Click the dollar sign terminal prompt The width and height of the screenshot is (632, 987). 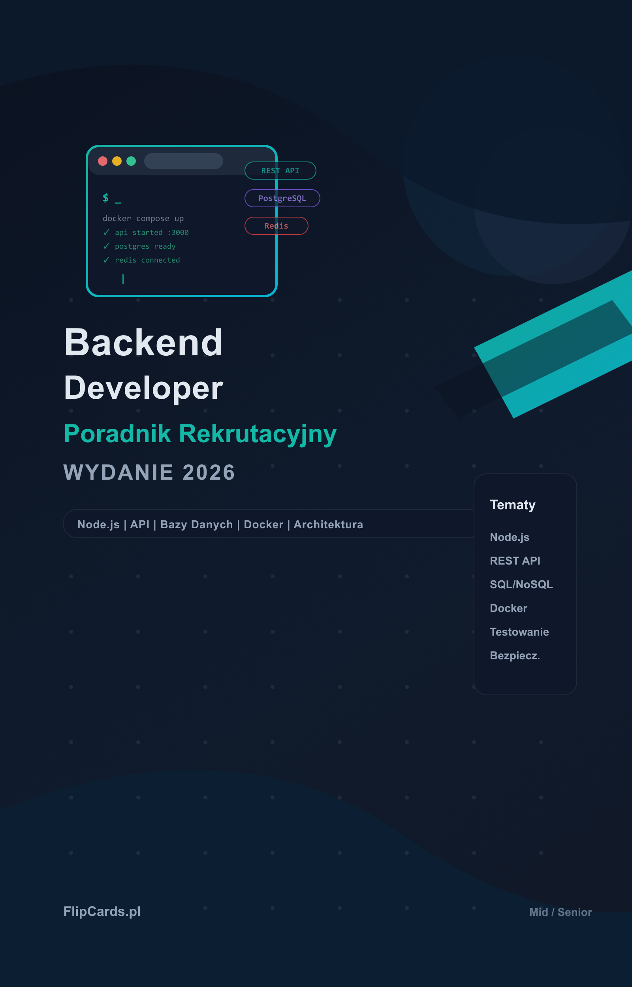[x=105, y=198]
